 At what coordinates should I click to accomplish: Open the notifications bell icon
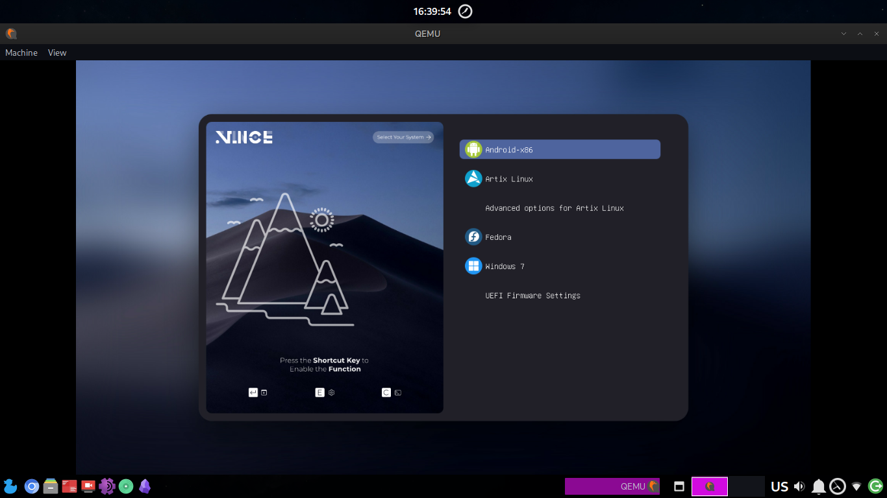(819, 486)
